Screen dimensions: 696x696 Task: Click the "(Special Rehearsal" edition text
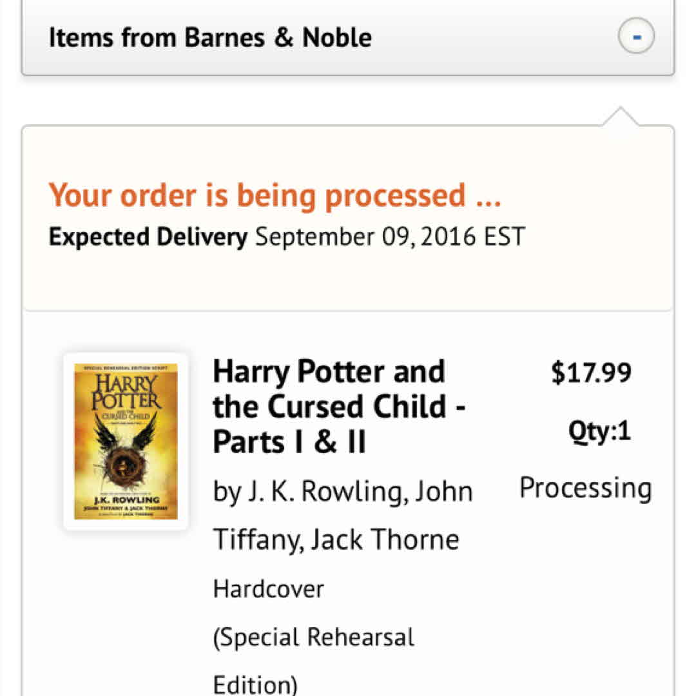click(x=314, y=637)
